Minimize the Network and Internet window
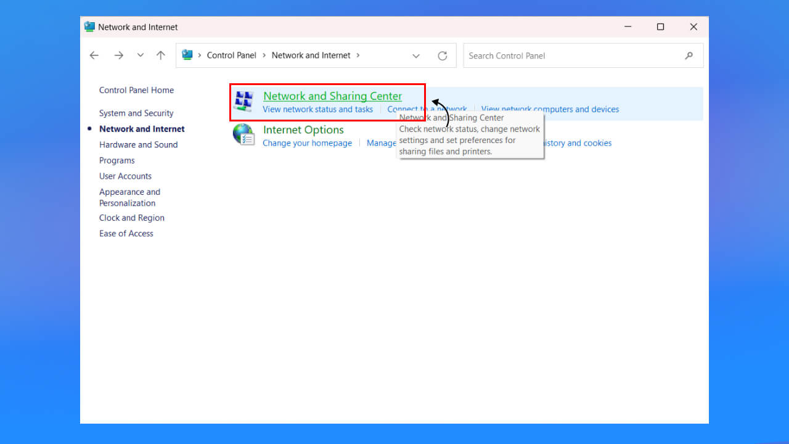The width and height of the screenshot is (789, 444). point(628,27)
